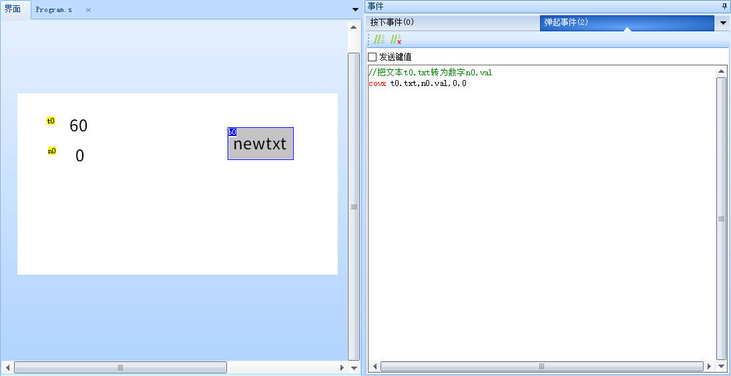Open the event tab overflow dropdown arrow
This screenshot has width=731, height=376.
click(723, 23)
